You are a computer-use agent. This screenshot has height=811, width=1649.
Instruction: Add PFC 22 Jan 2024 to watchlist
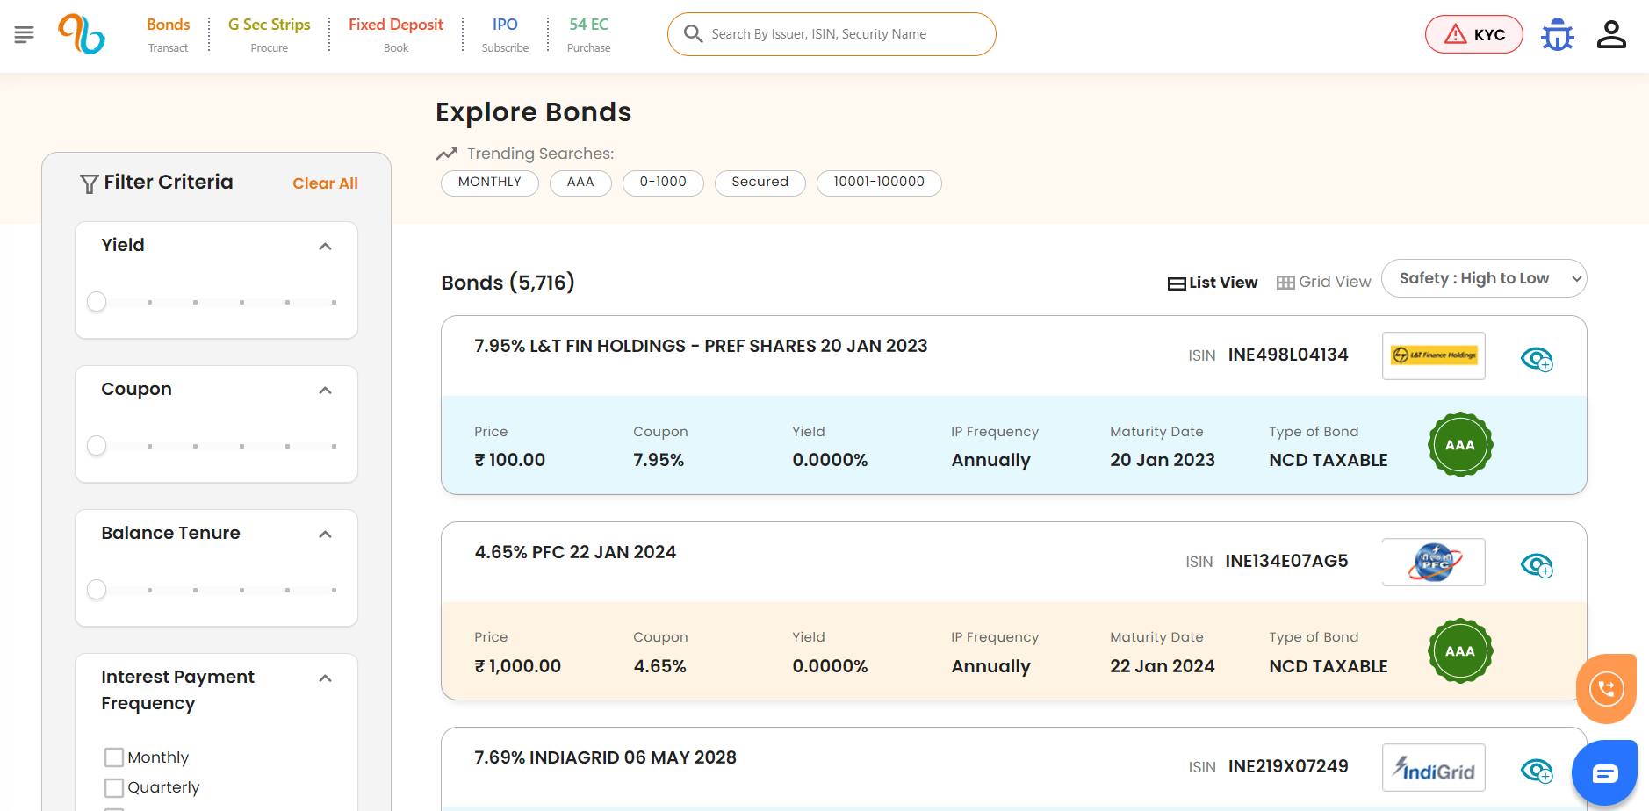[x=1537, y=564]
